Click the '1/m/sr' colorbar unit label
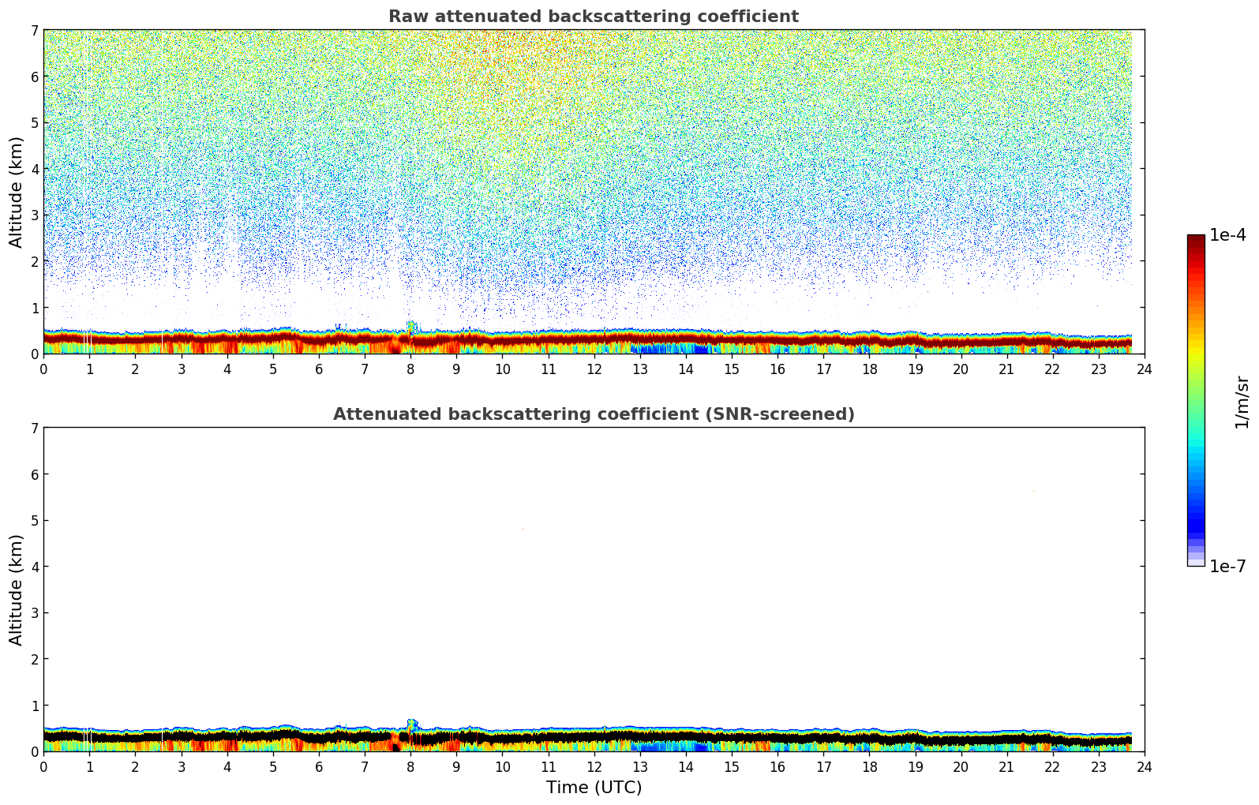The width and height of the screenshot is (1259, 805). tap(1242, 402)
